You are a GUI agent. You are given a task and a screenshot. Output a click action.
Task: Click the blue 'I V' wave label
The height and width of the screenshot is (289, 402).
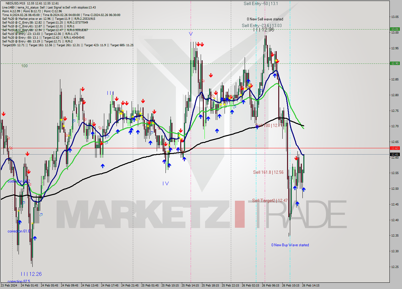pos(166,183)
